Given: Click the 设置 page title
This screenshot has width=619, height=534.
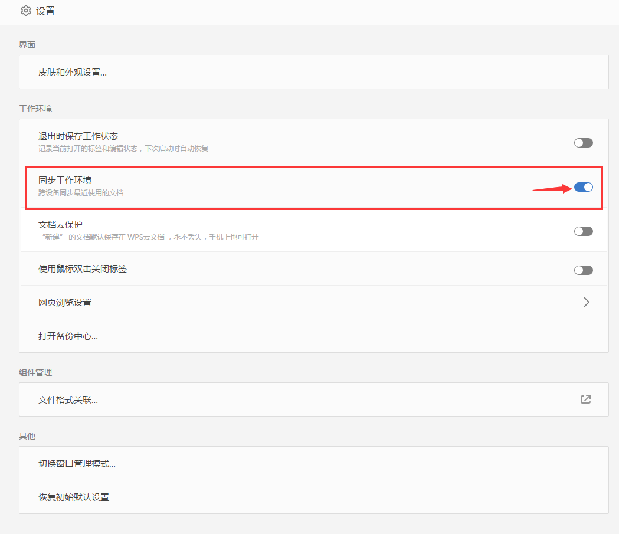Looking at the screenshot, I should [45, 11].
